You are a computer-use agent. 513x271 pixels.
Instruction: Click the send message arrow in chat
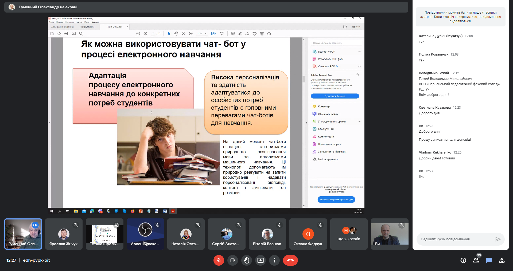[x=498, y=239]
